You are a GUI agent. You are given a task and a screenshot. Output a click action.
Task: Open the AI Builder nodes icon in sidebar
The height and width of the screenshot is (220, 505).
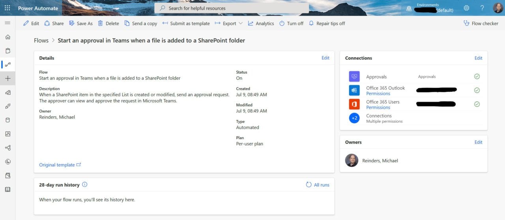click(x=7, y=148)
